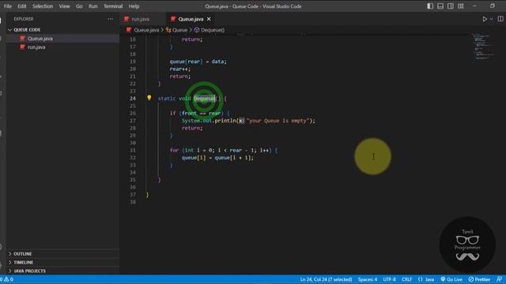
Task: Click the rear++; statement
Action: click(x=180, y=69)
